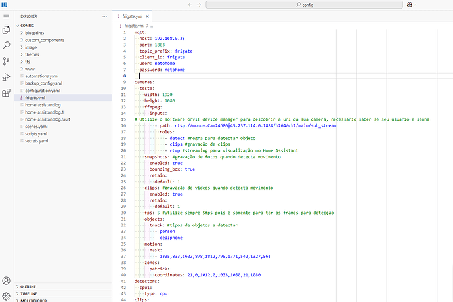The height and width of the screenshot is (302, 453).
Task: Select the frigate.yml editor tab
Action: [132, 16]
